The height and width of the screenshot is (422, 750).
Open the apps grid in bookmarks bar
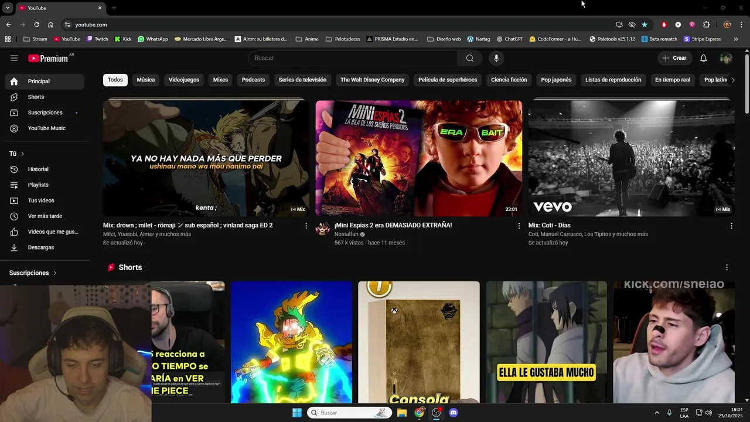(x=8, y=39)
